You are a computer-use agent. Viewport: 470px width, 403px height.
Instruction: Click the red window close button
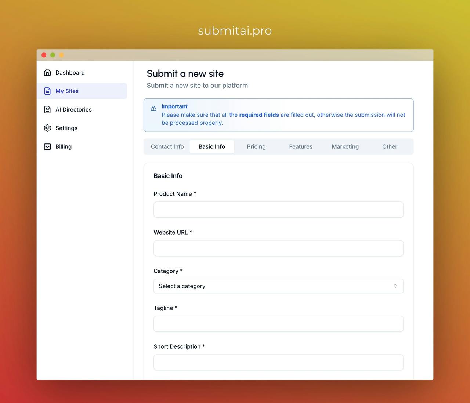44,55
